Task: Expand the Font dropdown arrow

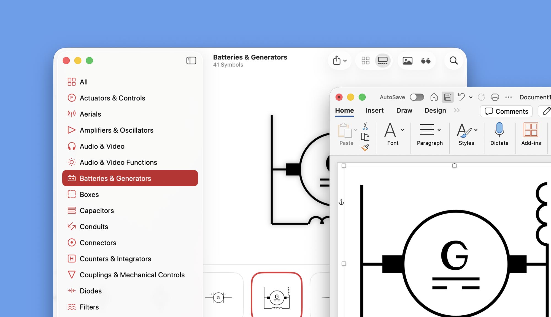Action: [x=403, y=130]
